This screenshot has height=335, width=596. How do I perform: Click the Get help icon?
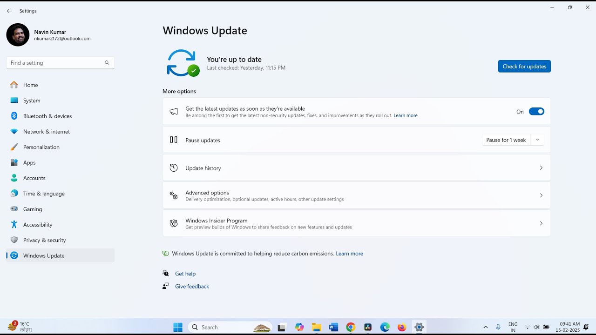(165, 274)
